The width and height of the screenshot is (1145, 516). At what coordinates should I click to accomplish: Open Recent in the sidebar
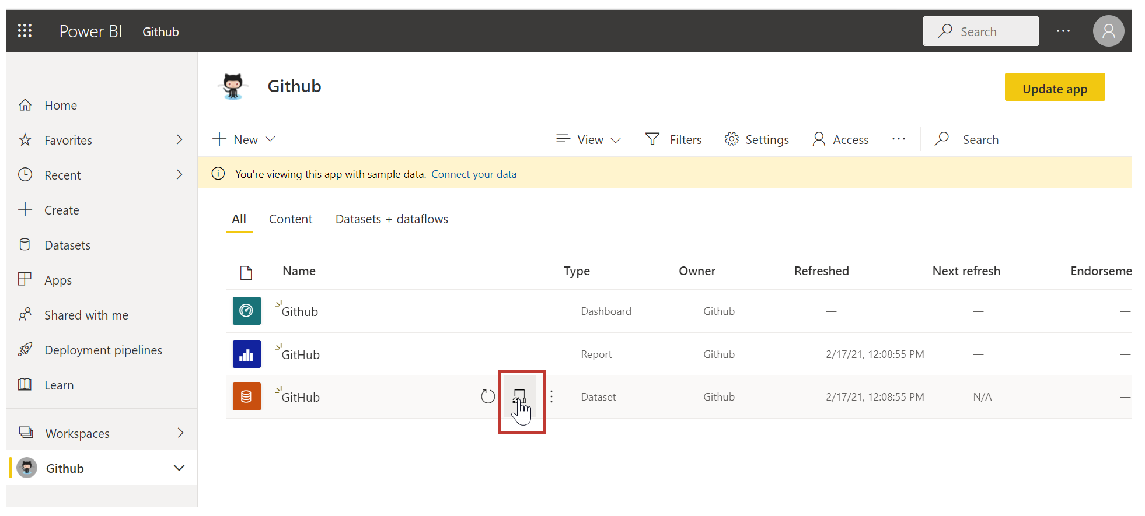[62, 175]
